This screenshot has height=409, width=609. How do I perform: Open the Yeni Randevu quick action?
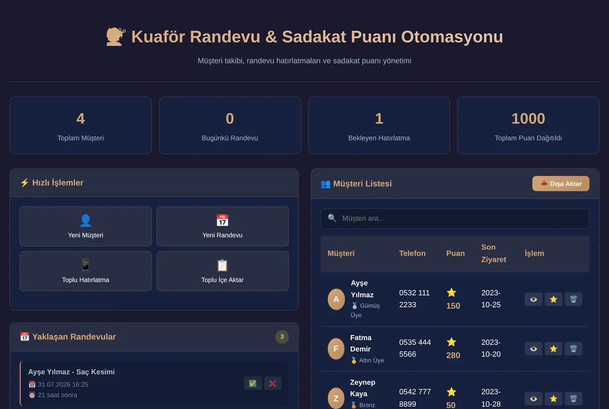(x=222, y=226)
